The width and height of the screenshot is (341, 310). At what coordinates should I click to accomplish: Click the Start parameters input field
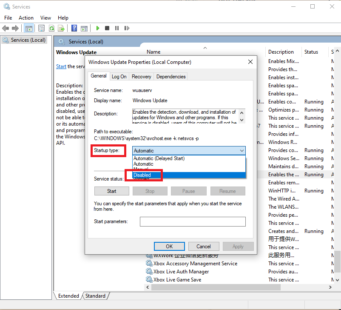click(x=193, y=221)
